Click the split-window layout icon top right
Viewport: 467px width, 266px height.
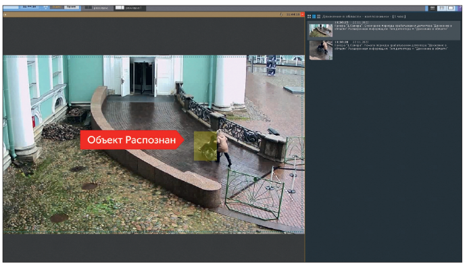coord(442,8)
